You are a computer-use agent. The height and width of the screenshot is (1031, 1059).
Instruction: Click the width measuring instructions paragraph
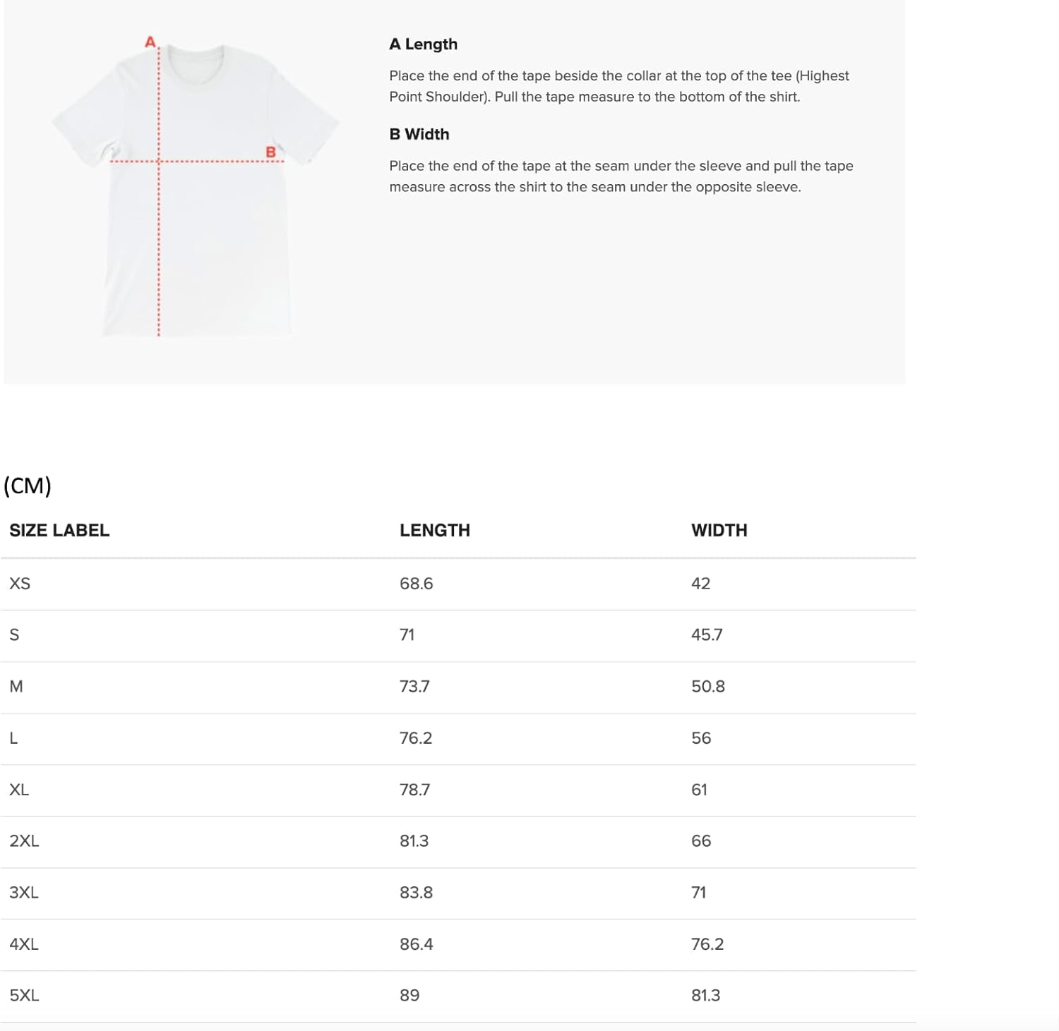click(621, 176)
